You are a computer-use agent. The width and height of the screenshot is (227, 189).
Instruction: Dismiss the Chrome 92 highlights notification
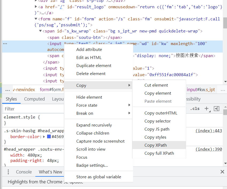click(222, 172)
